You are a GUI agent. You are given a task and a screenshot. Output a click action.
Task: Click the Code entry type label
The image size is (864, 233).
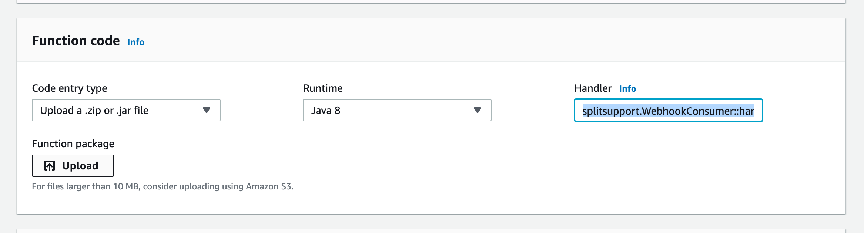[70, 88]
